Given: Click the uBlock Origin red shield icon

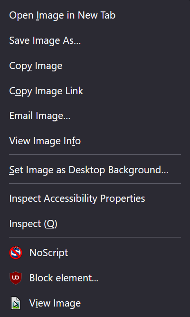Looking at the screenshot, I should tap(16, 278).
